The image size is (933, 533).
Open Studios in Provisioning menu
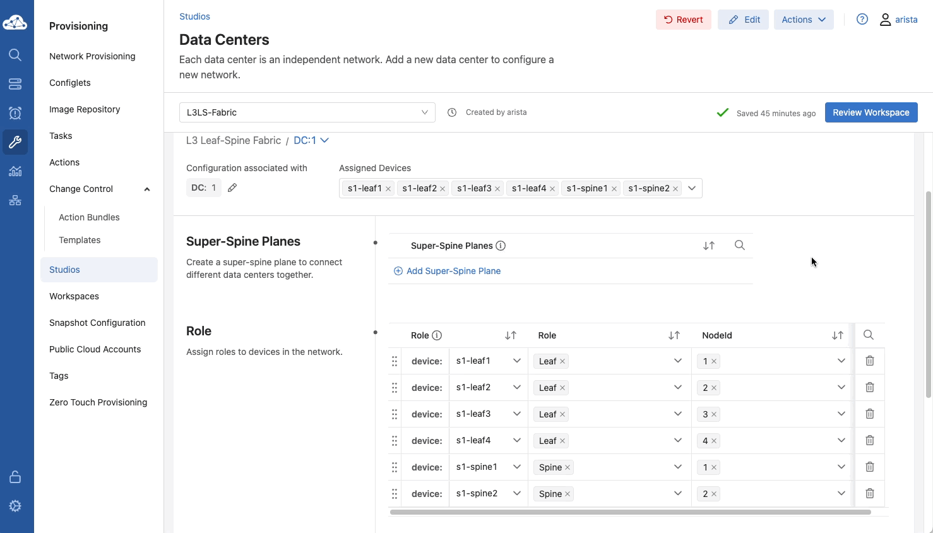65,270
